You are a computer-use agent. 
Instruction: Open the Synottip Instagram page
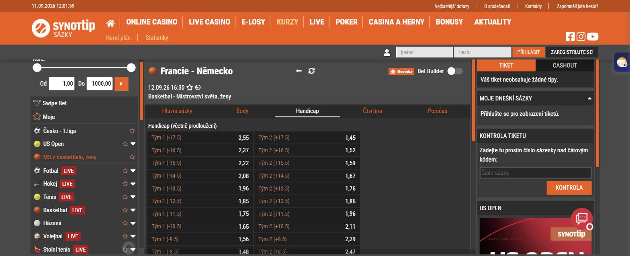tap(581, 37)
